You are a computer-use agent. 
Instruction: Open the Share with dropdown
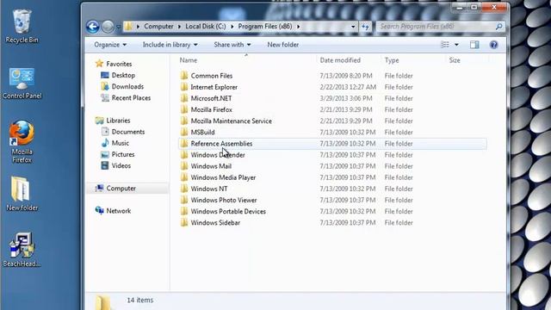(232, 45)
